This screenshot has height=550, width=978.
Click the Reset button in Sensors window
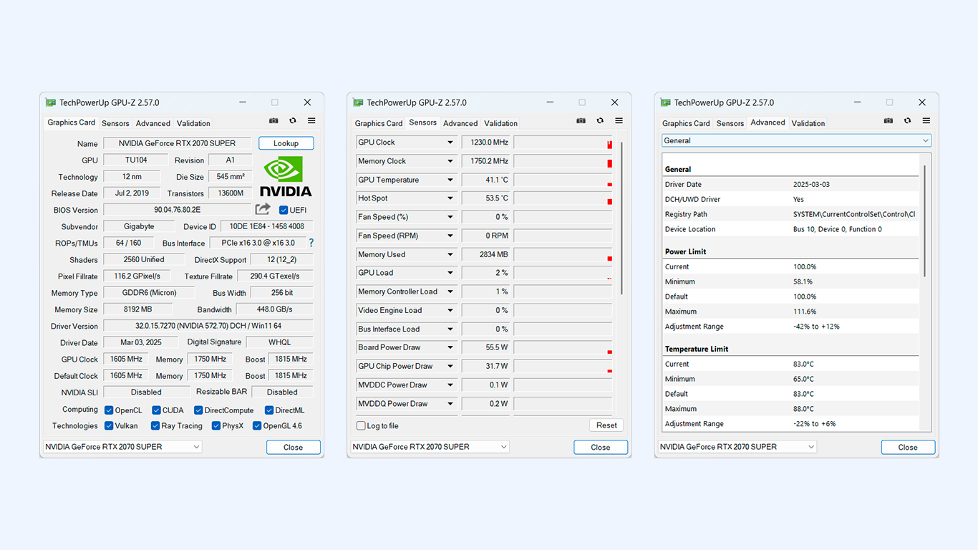(606, 425)
